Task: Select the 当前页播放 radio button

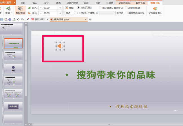Action: [78, 8]
